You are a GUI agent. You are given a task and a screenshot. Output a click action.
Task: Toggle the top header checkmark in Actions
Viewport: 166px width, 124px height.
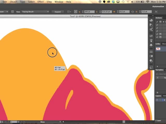click(x=157, y=22)
